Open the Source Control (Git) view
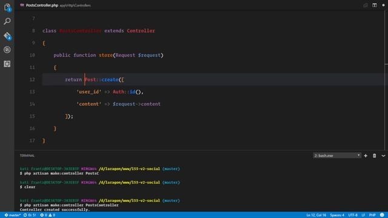 [7, 36]
